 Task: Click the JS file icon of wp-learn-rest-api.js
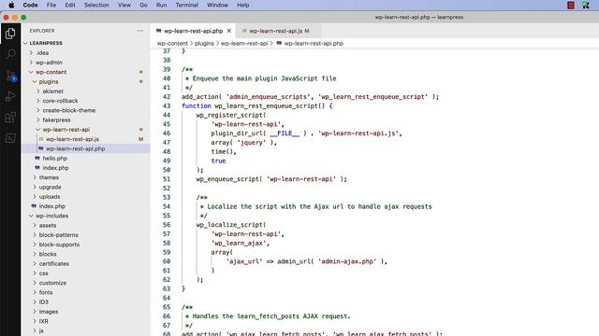pyautogui.click(x=41, y=139)
